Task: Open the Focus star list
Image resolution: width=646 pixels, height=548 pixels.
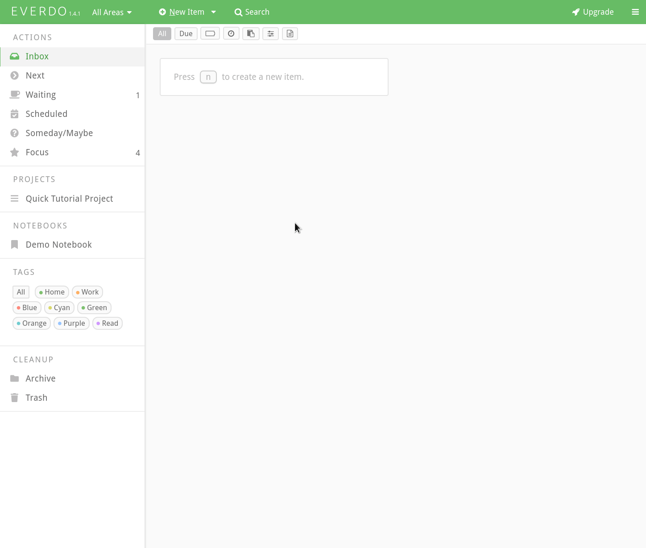Action: 37,153
